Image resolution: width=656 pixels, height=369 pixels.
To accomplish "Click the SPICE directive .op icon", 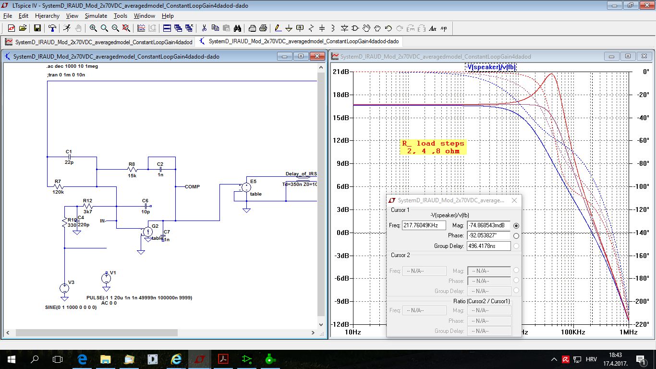I will pyautogui.click(x=443, y=28).
